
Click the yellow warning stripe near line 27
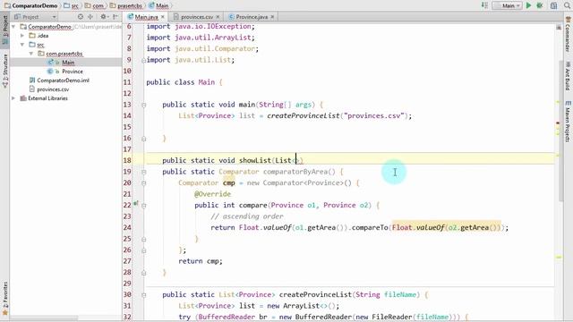559,258
